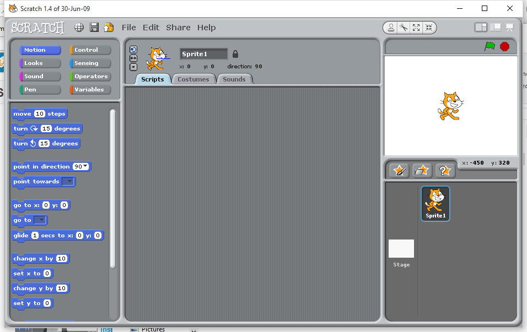Click the turn counterclockwise 15 degrees block
The height and width of the screenshot is (332, 527).
[46, 144]
